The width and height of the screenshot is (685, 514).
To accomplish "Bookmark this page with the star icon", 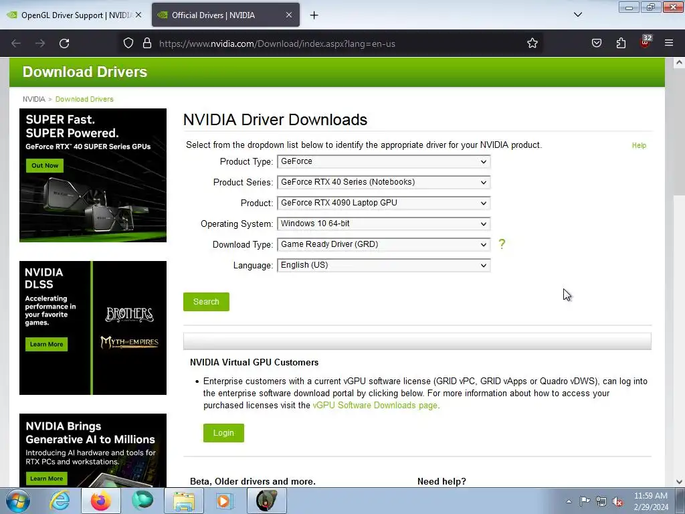I will click(x=532, y=44).
